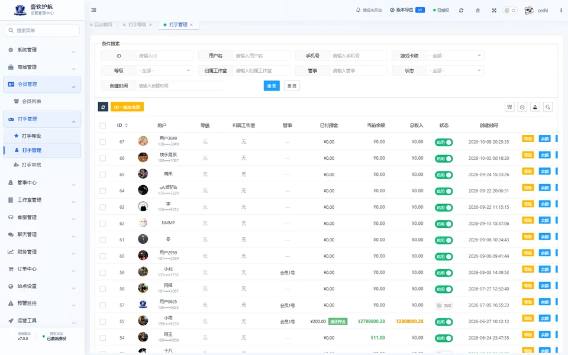Image resolution: width=568 pixels, height=355 pixels.
Task: Open the three-dot more menu in header
Action: pyautogui.click(x=561, y=11)
